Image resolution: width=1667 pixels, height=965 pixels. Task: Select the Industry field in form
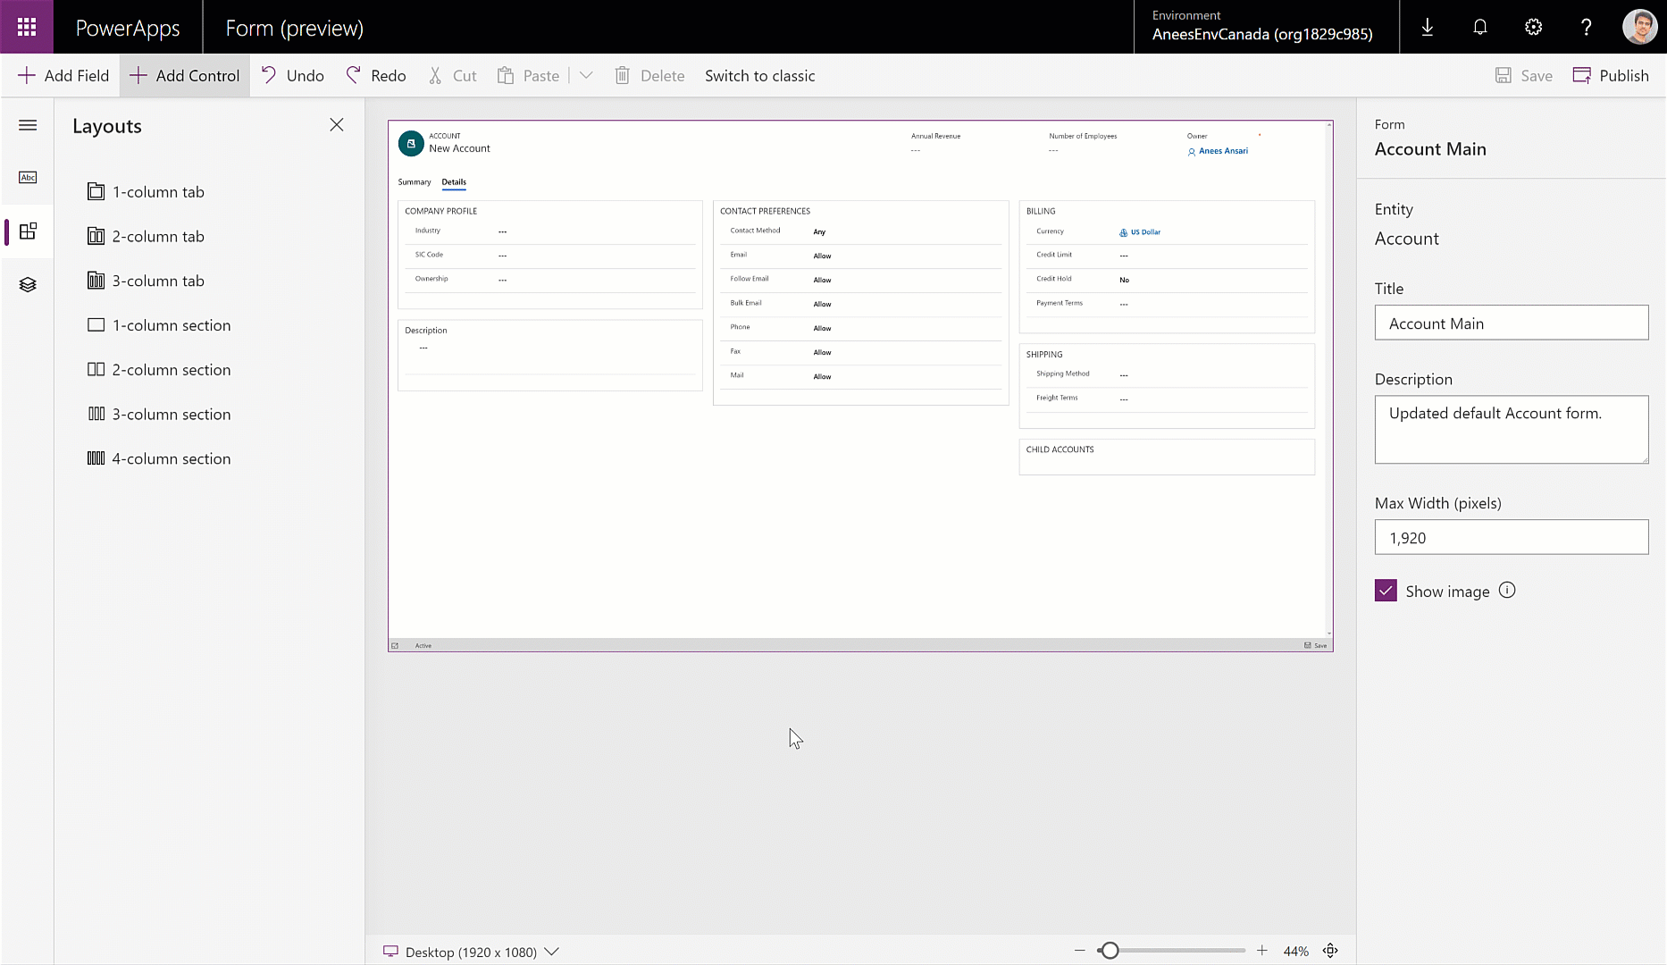[x=550, y=231]
